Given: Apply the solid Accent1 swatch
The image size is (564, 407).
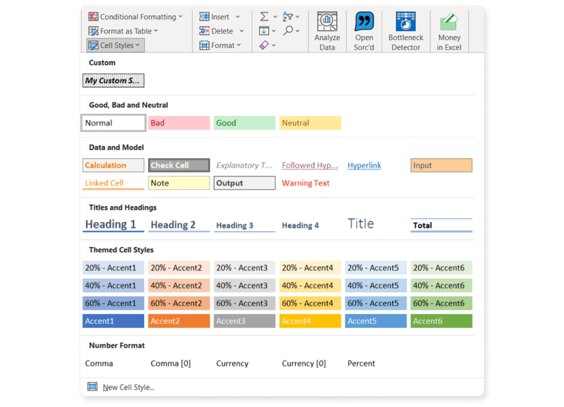Looking at the screenshot, I should pos(113,321).
